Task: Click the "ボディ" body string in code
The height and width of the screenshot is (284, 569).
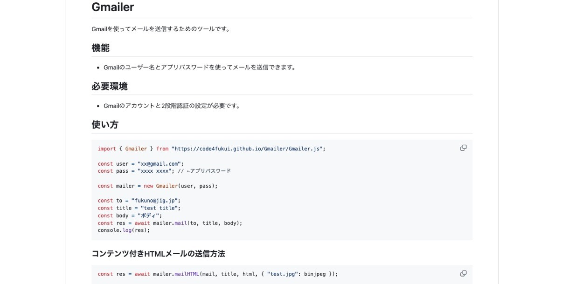Action: coord(148,216)
